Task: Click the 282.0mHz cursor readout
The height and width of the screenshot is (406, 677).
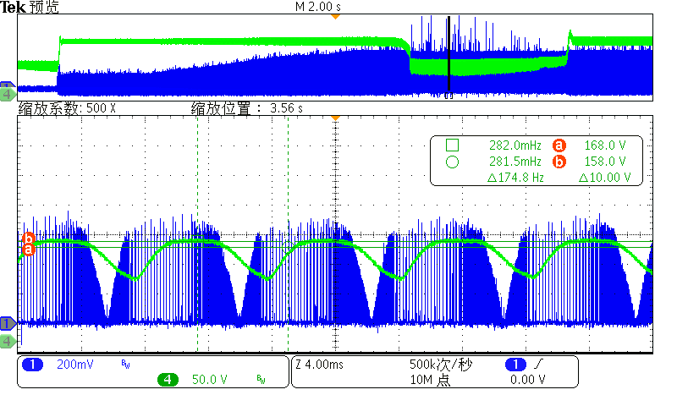Action: [x=515, y=145]
